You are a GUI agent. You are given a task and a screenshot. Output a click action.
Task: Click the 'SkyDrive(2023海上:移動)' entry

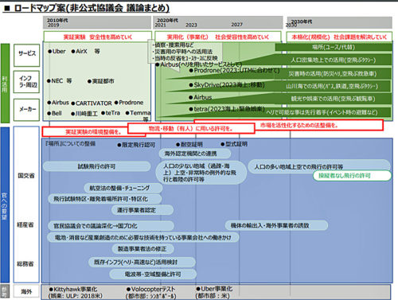click(227, 85)
